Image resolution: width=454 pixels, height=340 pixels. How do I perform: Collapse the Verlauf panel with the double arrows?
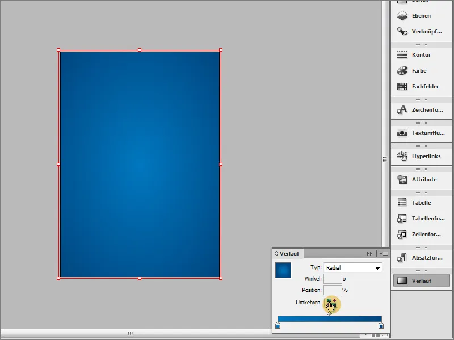tap(371, 254)
